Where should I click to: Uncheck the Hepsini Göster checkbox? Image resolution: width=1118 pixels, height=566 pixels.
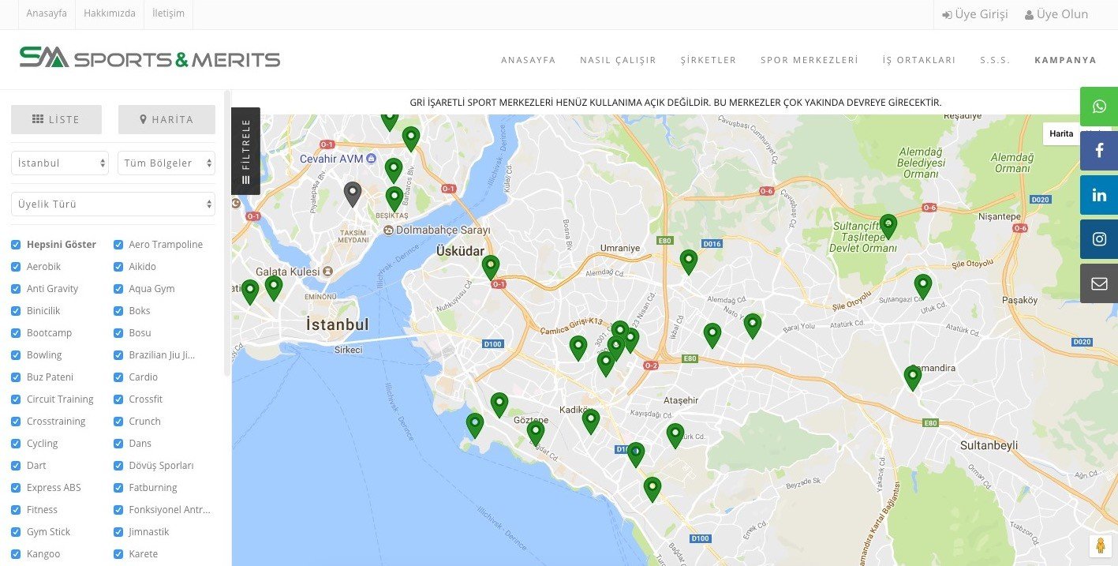(17, 245)
